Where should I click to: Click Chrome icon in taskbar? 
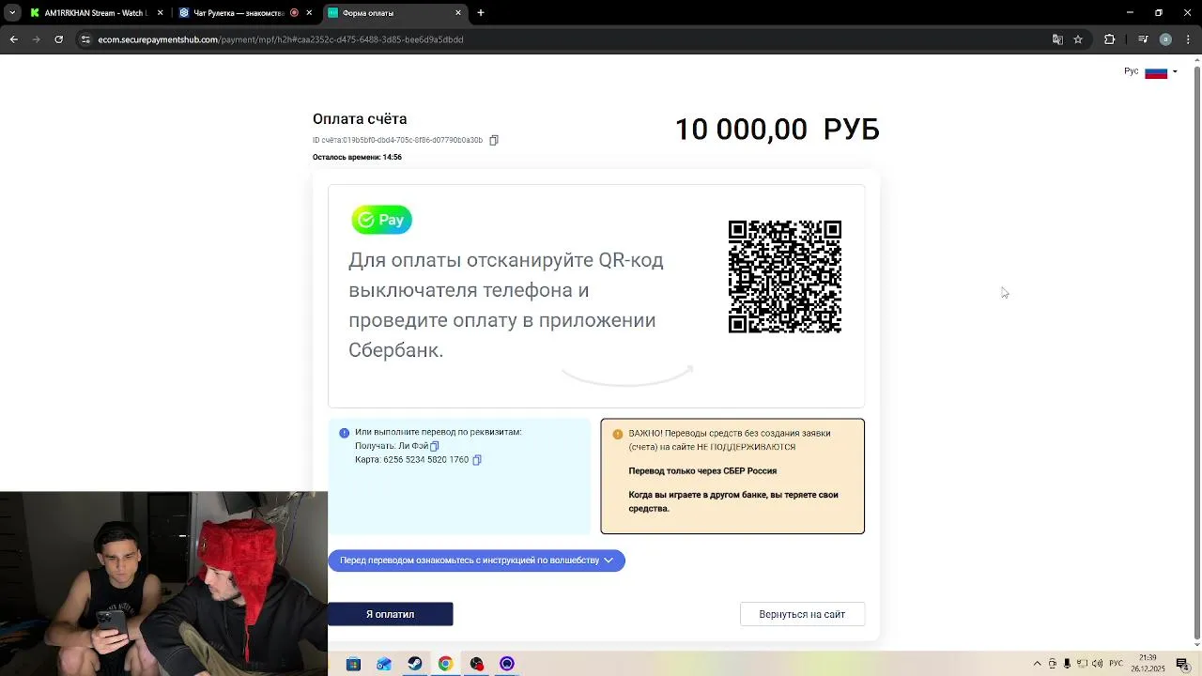pos(445,664)
